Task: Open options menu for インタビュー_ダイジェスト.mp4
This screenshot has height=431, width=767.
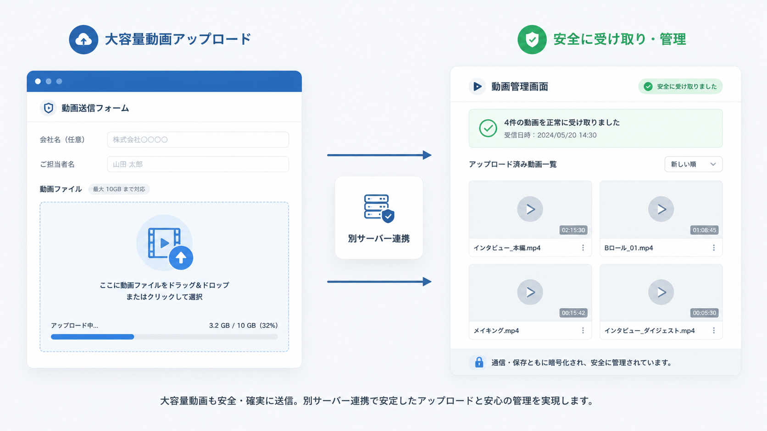Action: (714, 331)
